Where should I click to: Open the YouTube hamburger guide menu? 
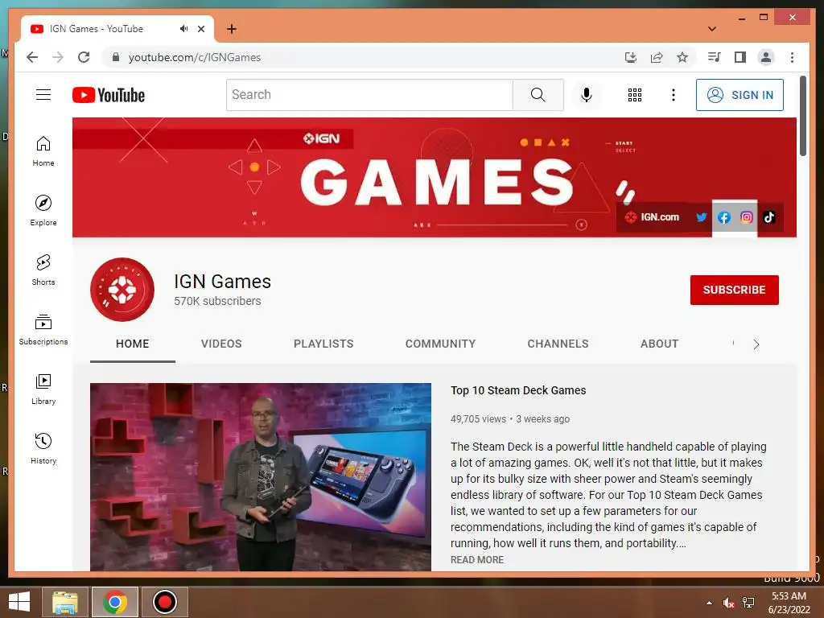(x=43, y=95)
